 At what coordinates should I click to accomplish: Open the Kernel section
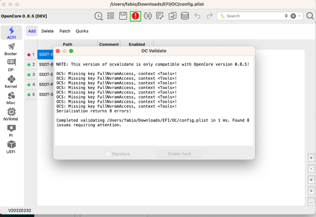click(11, 82)
